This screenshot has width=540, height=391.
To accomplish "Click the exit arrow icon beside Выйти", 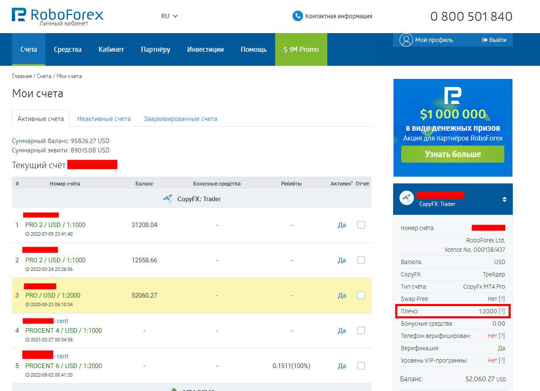I will click(485, 40).
